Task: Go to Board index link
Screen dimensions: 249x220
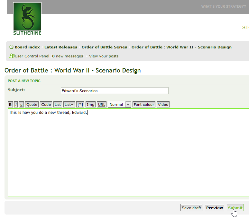Action: click(x=27, y=47)
